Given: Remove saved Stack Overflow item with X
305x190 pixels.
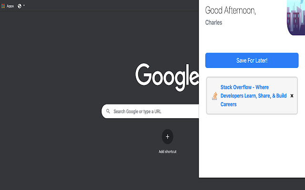Looking at the screenshot, I should click(292, 96).
